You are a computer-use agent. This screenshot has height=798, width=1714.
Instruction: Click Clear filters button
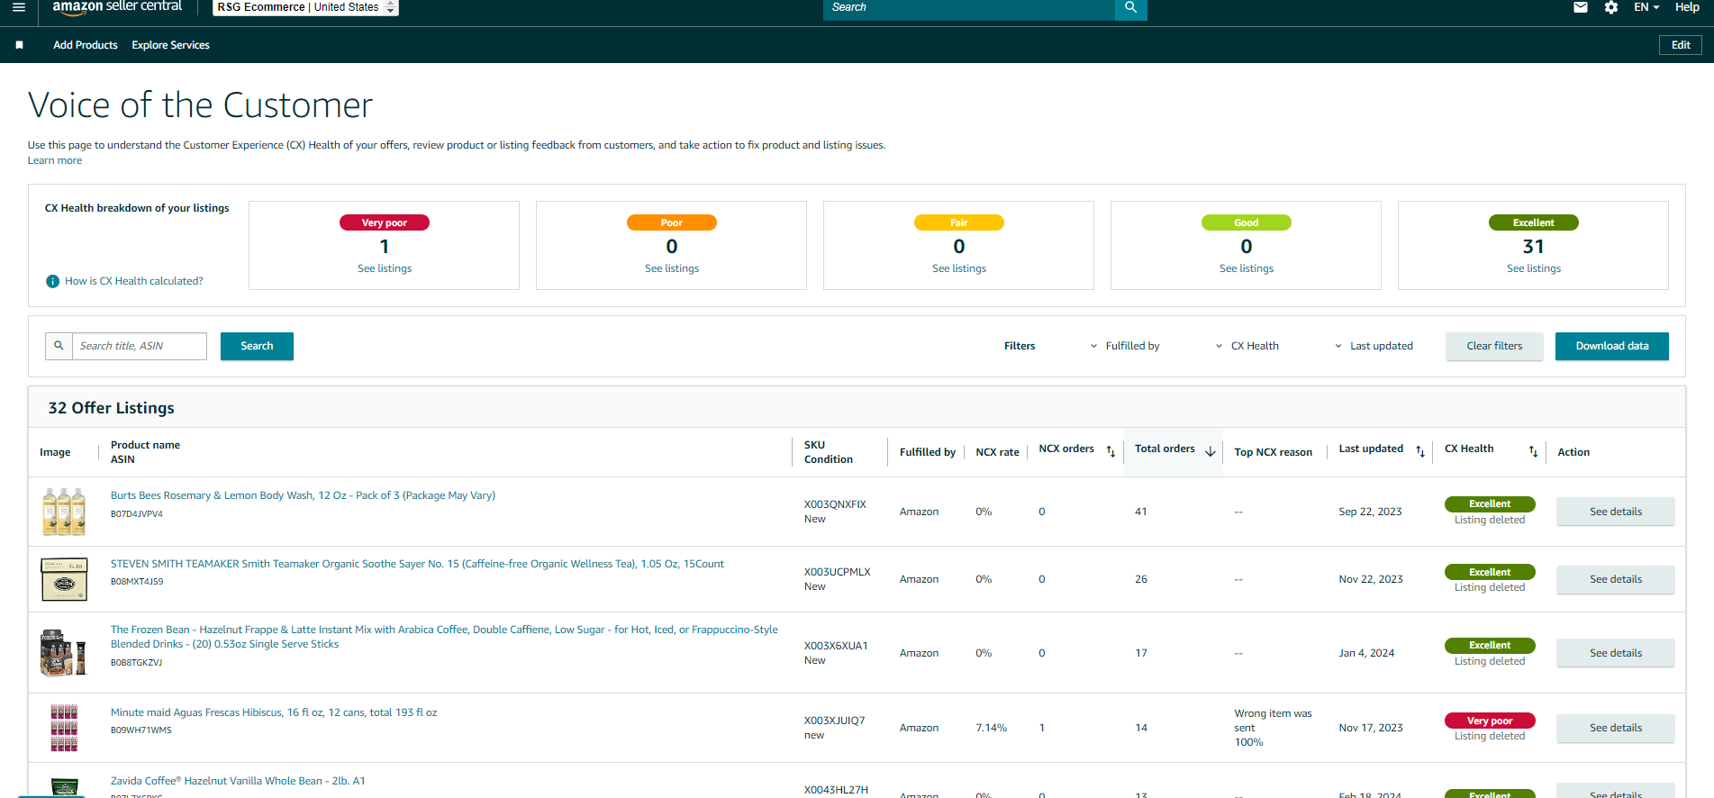point(1494,346)
